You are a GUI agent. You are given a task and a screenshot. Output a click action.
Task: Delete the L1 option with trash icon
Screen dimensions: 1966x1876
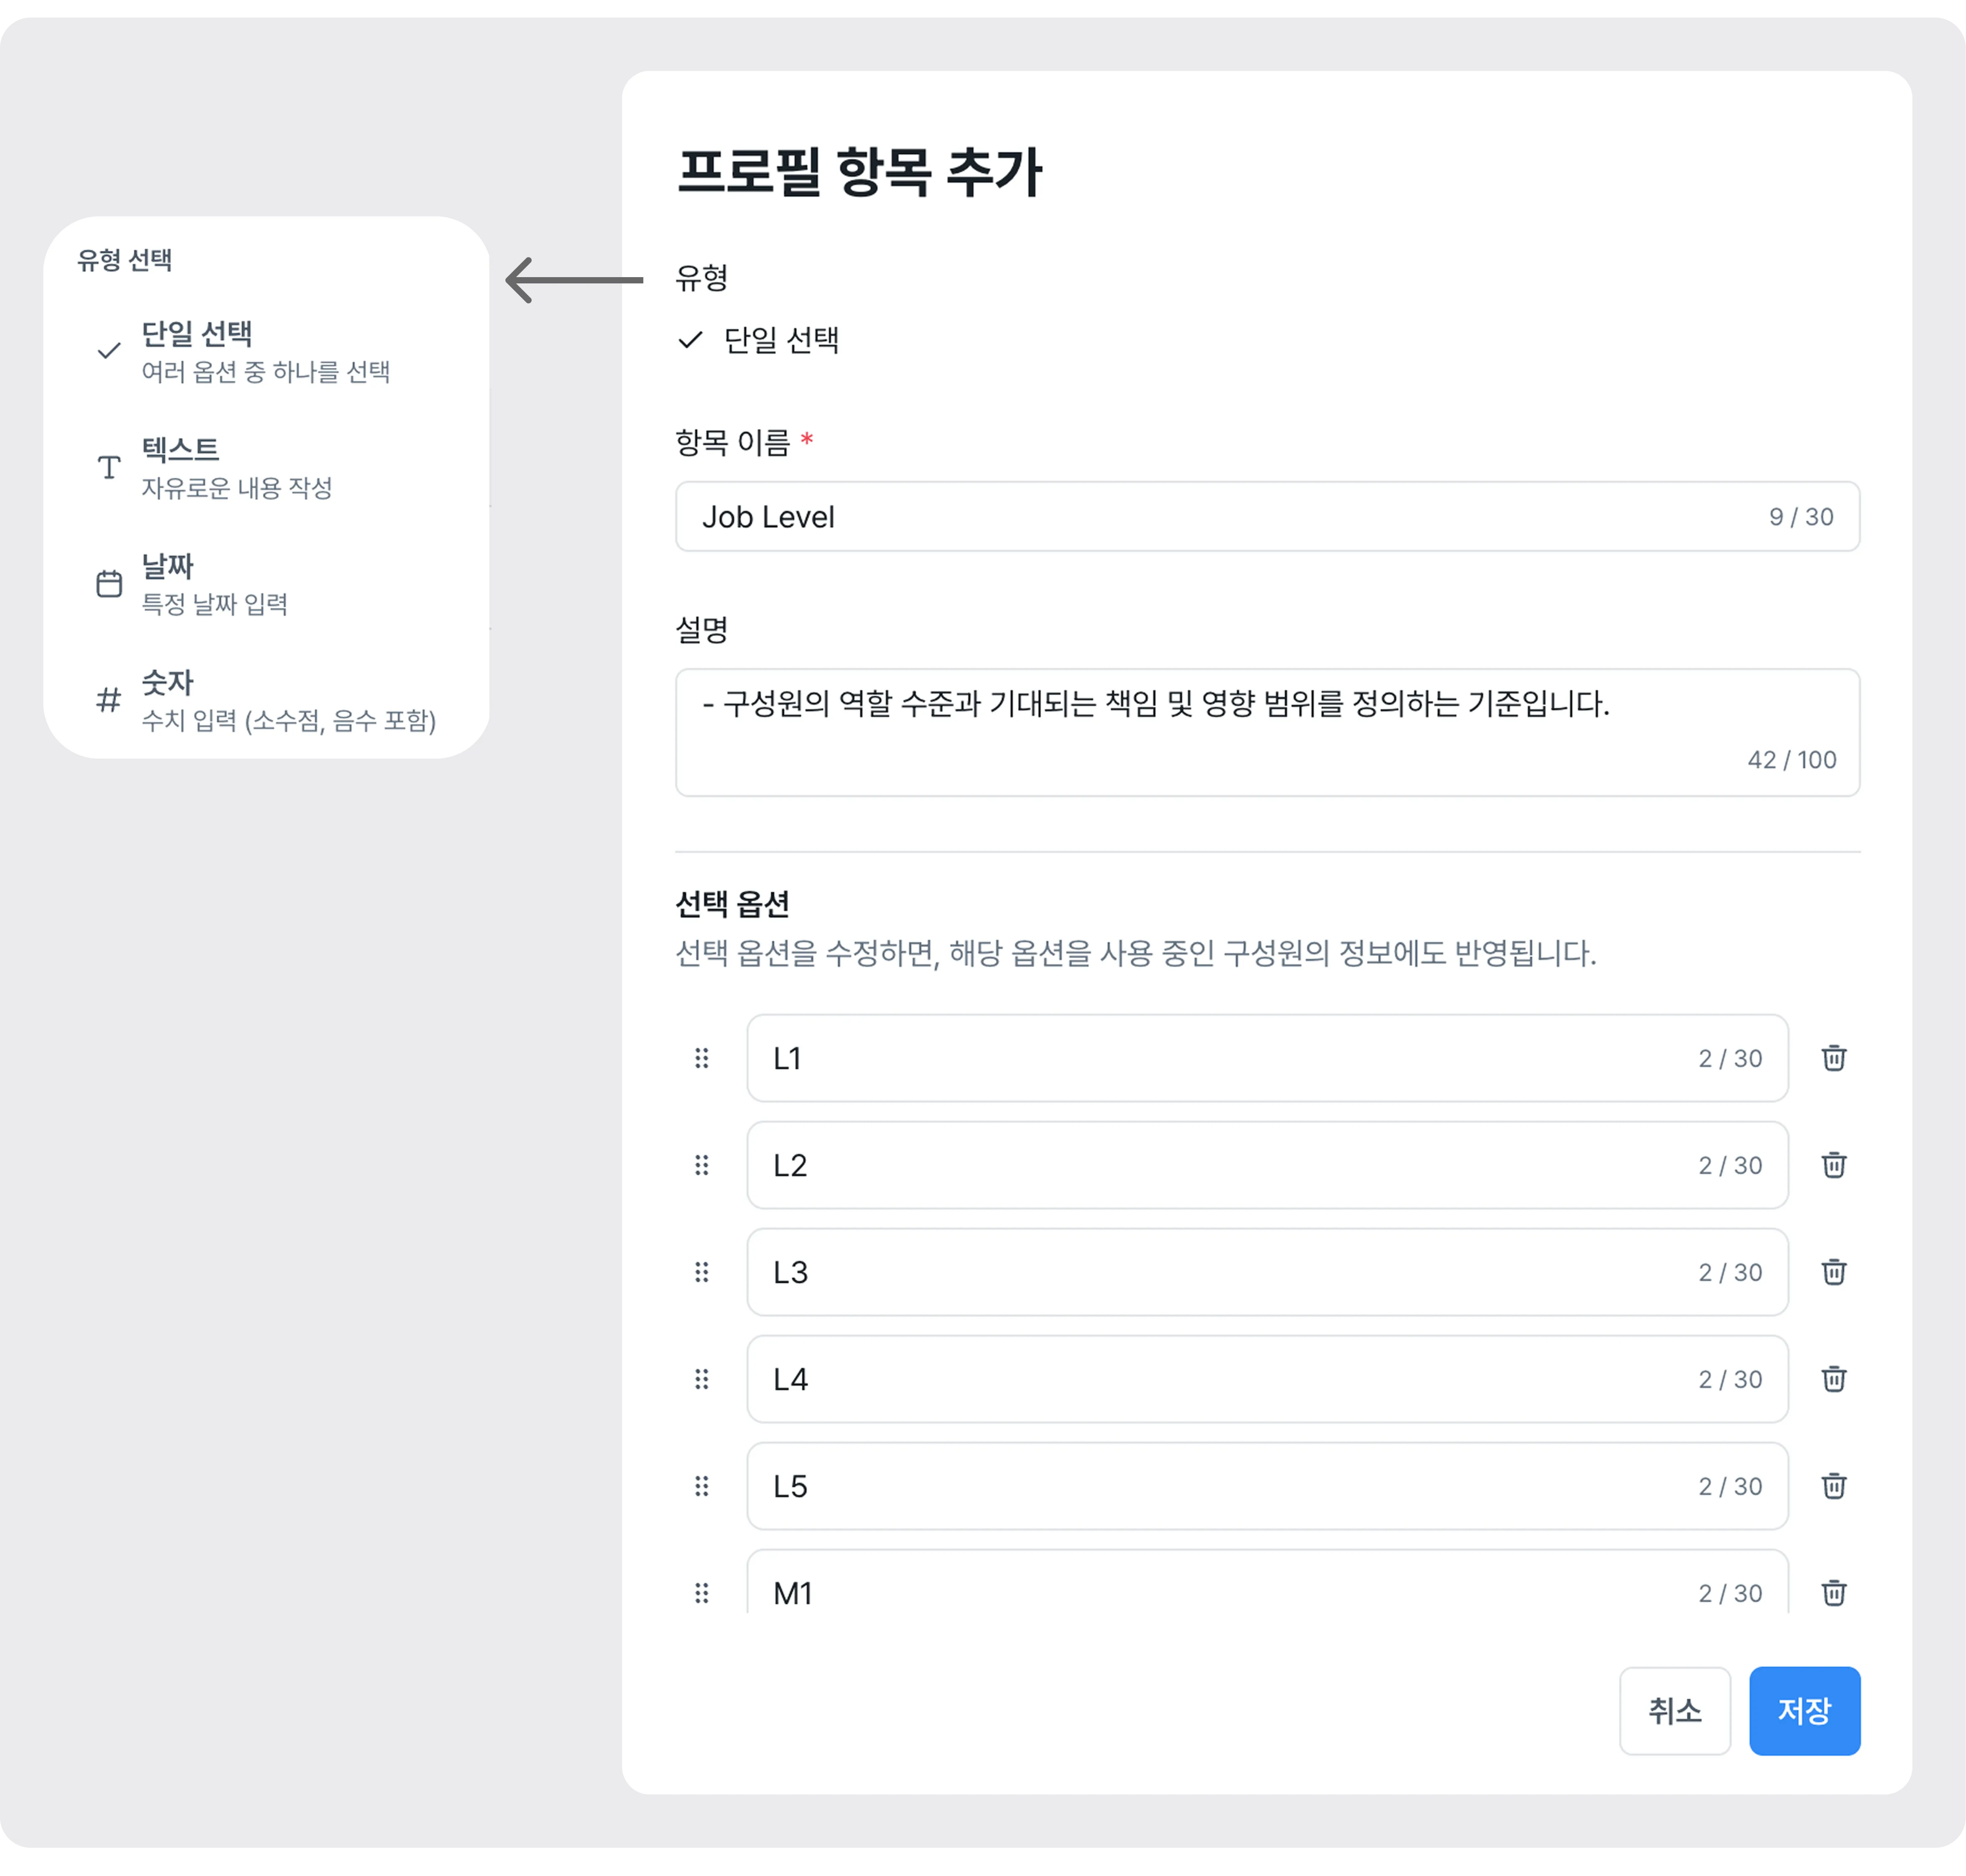click(x=1833, y=1058)
